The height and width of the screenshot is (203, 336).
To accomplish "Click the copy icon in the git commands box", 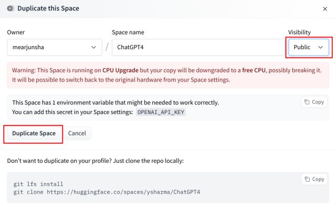I will coord(307,179).
